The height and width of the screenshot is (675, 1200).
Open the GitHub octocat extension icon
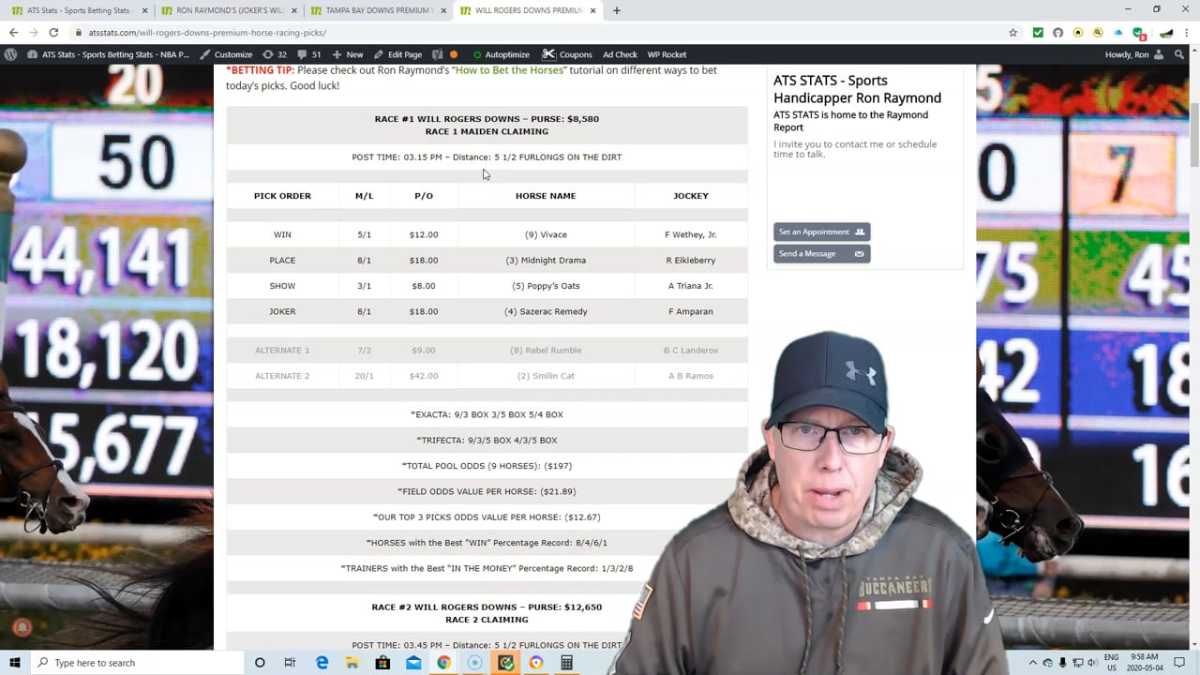pyautogui.click(x=1057, y=32)
